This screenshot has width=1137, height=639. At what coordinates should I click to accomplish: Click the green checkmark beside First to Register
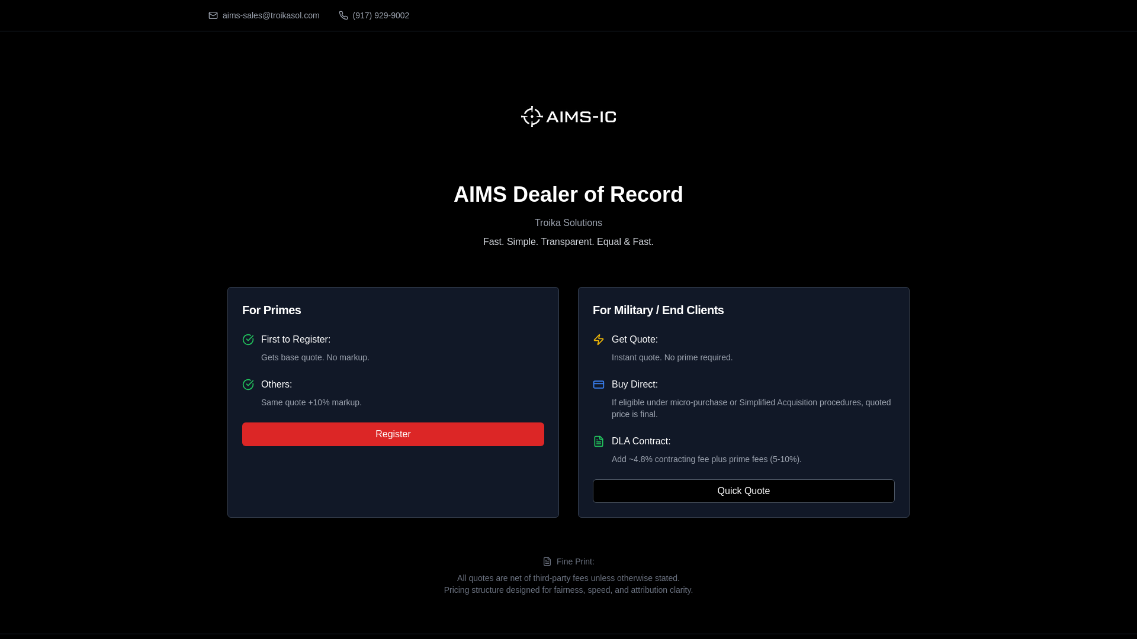[x=248, y=339]
